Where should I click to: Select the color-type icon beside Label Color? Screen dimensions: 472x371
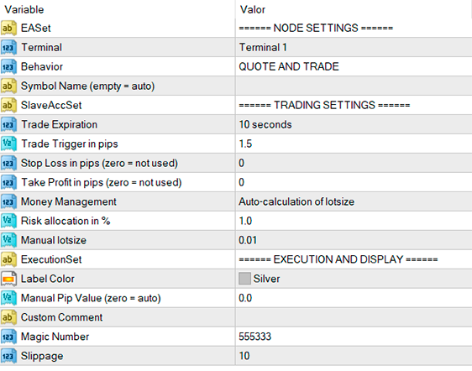click(x=8, y=279)
